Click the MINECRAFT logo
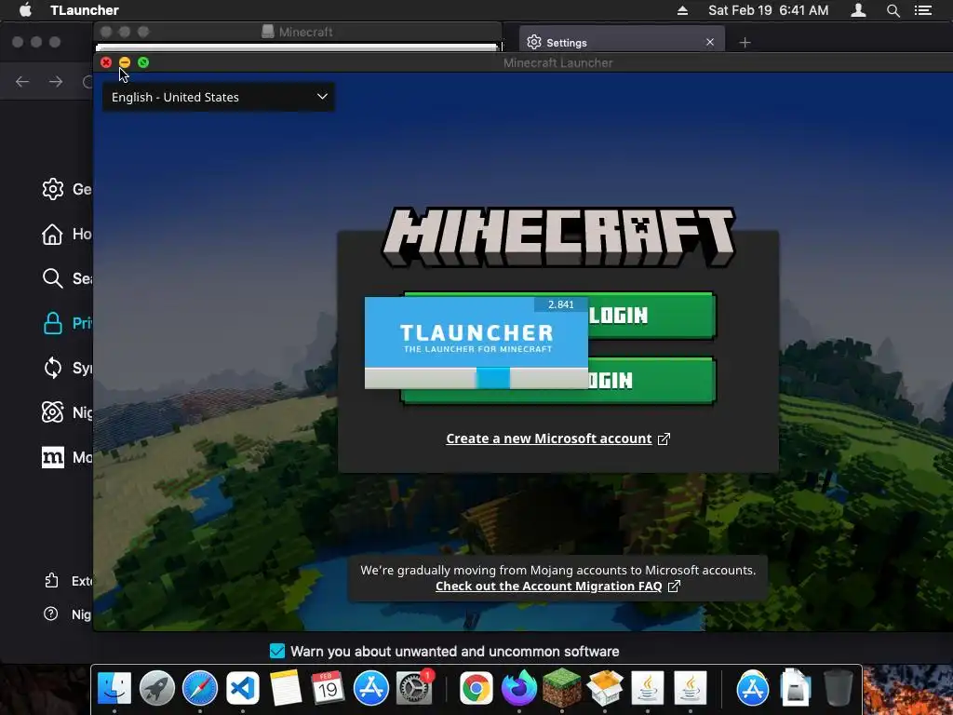Image resolution: width=953 pixels, height=715 pixels. tap(558, 237)
